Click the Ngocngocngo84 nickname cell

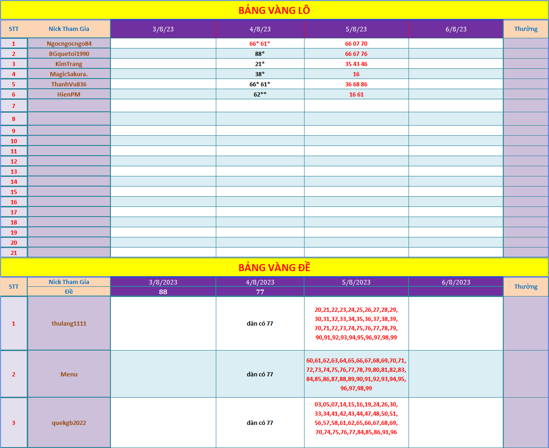[69, 43]
